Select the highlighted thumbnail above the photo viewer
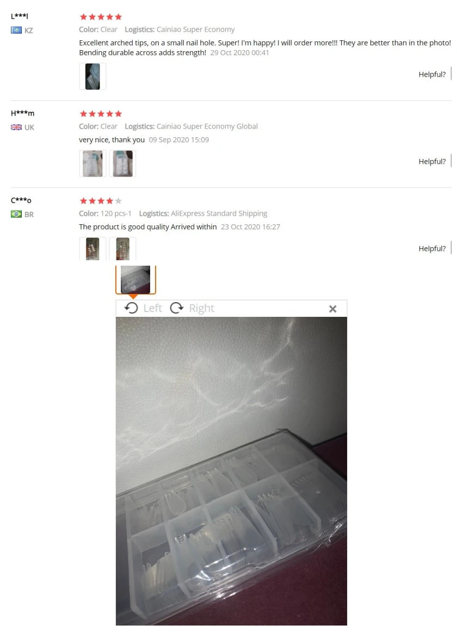Screen dimensions: 457x644 point(136,280)
